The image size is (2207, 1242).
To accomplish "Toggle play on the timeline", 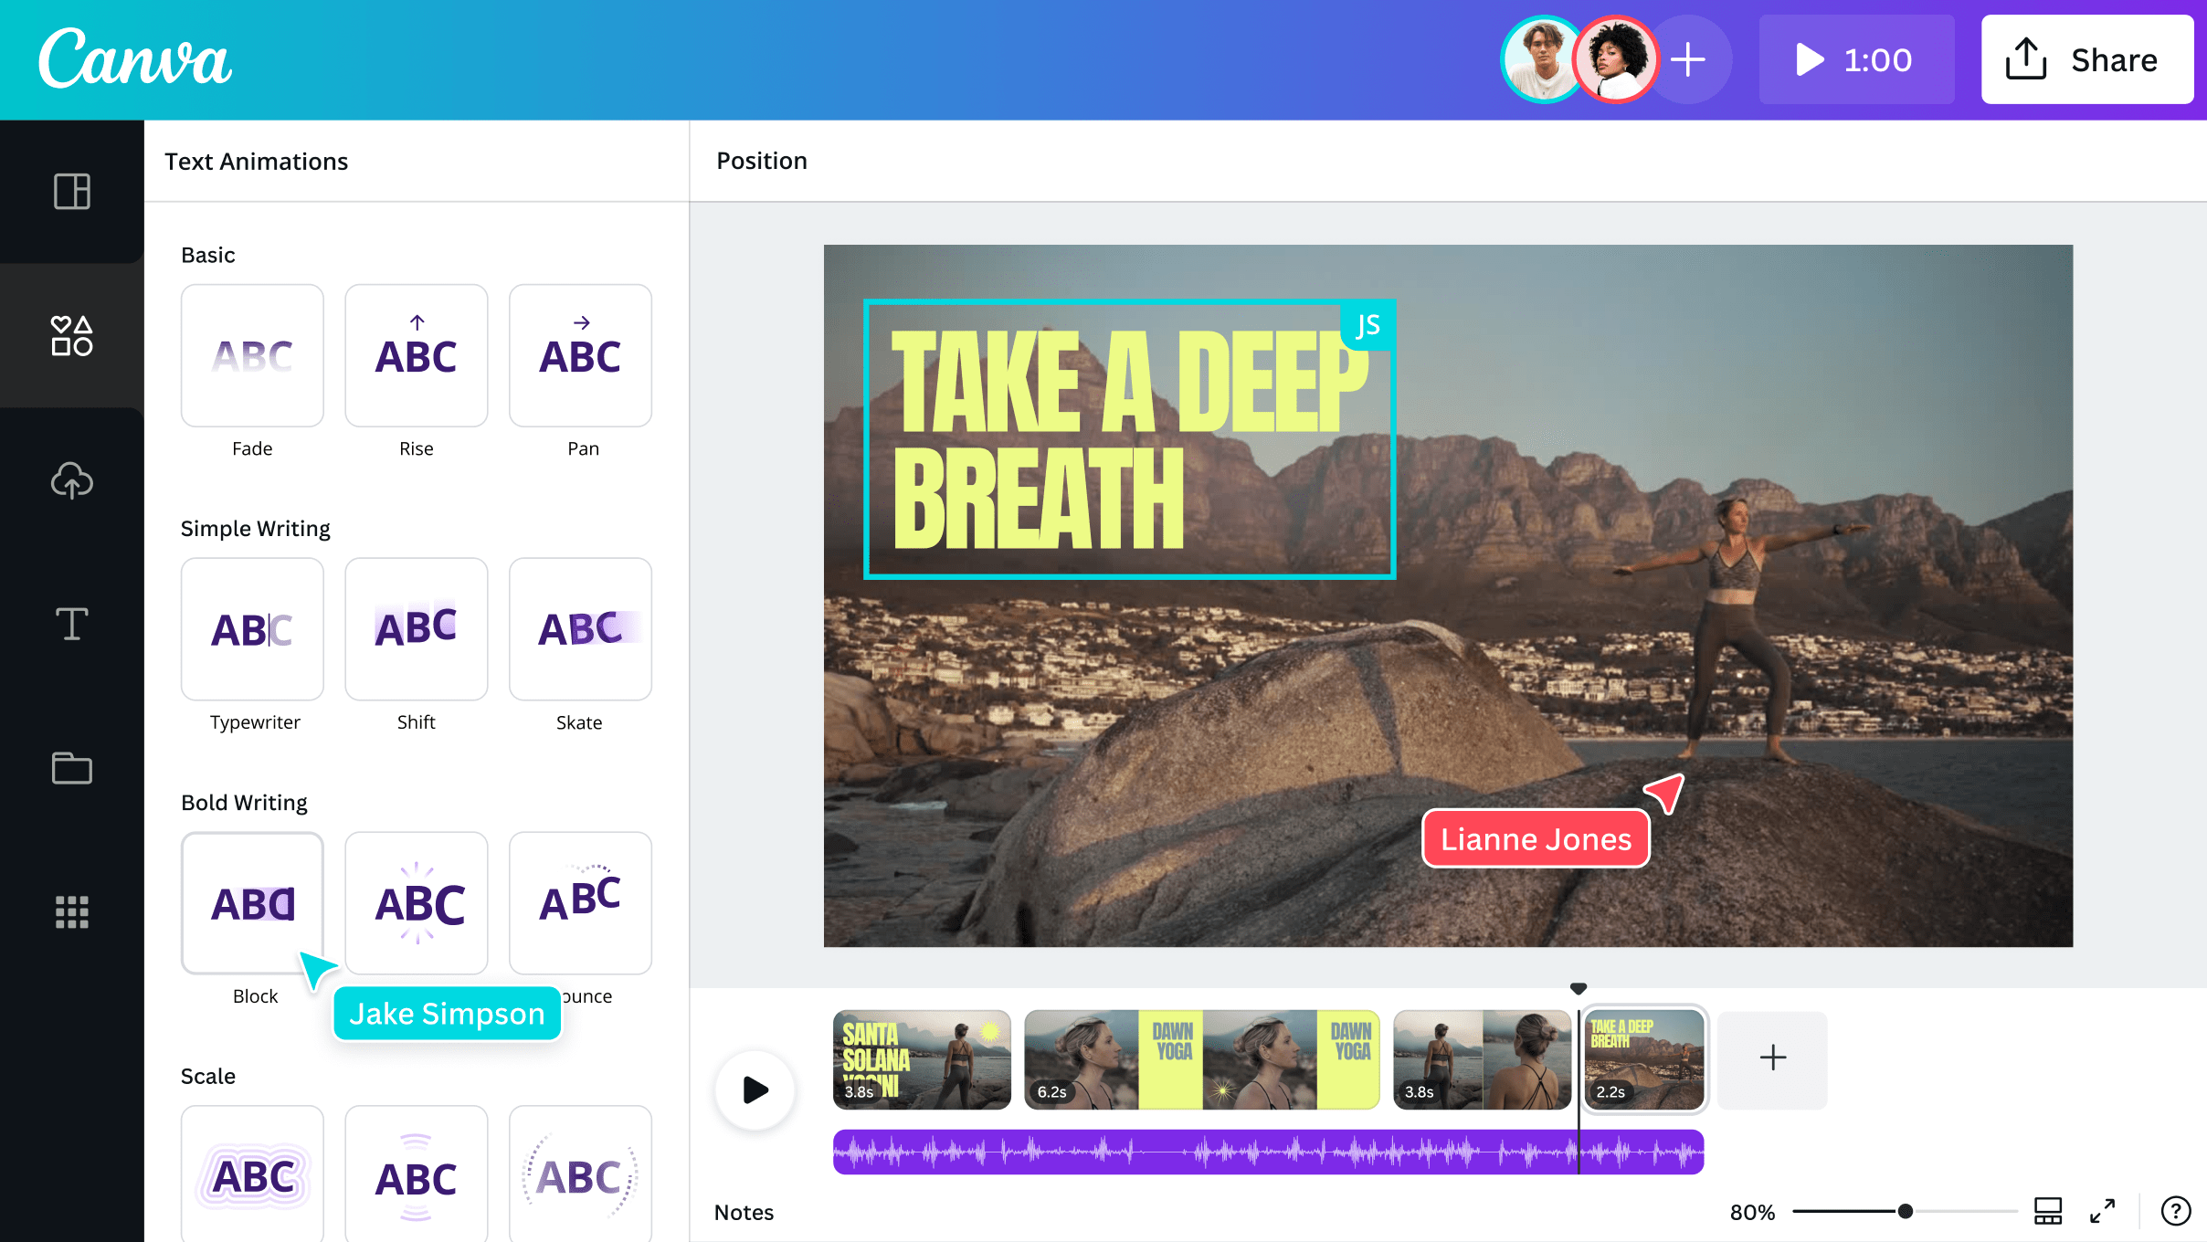I will 754,1089.
